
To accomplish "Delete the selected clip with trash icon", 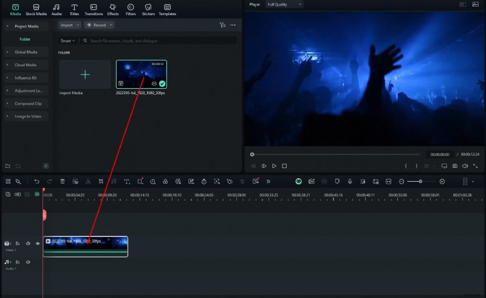I will [63, 182].
